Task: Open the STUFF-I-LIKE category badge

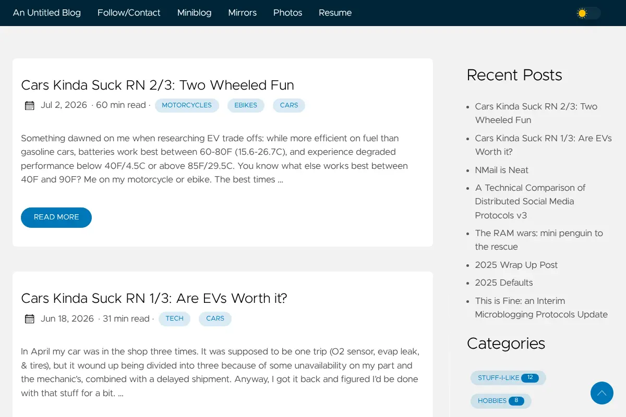Action: pos(508,378)
